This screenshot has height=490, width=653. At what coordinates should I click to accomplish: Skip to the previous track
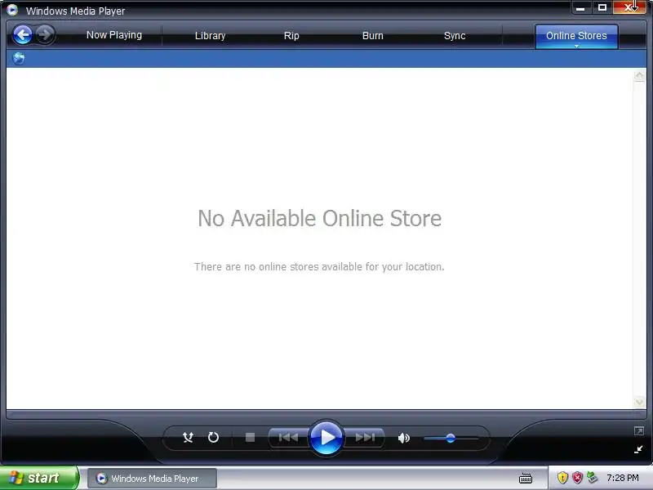point(288,438)
